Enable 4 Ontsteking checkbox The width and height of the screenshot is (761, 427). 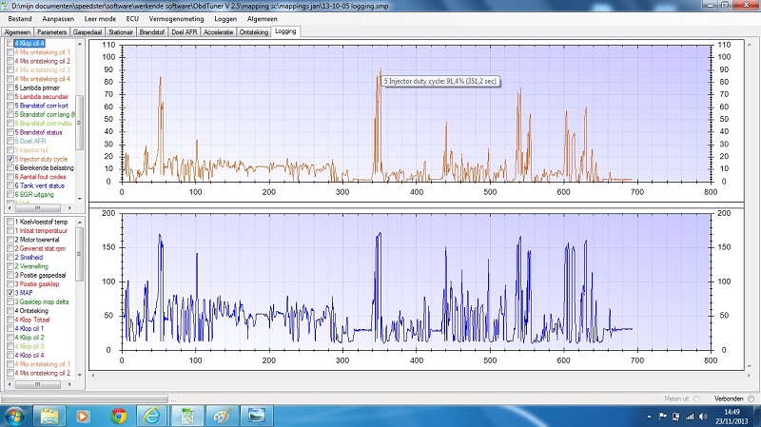pos(10,311)
